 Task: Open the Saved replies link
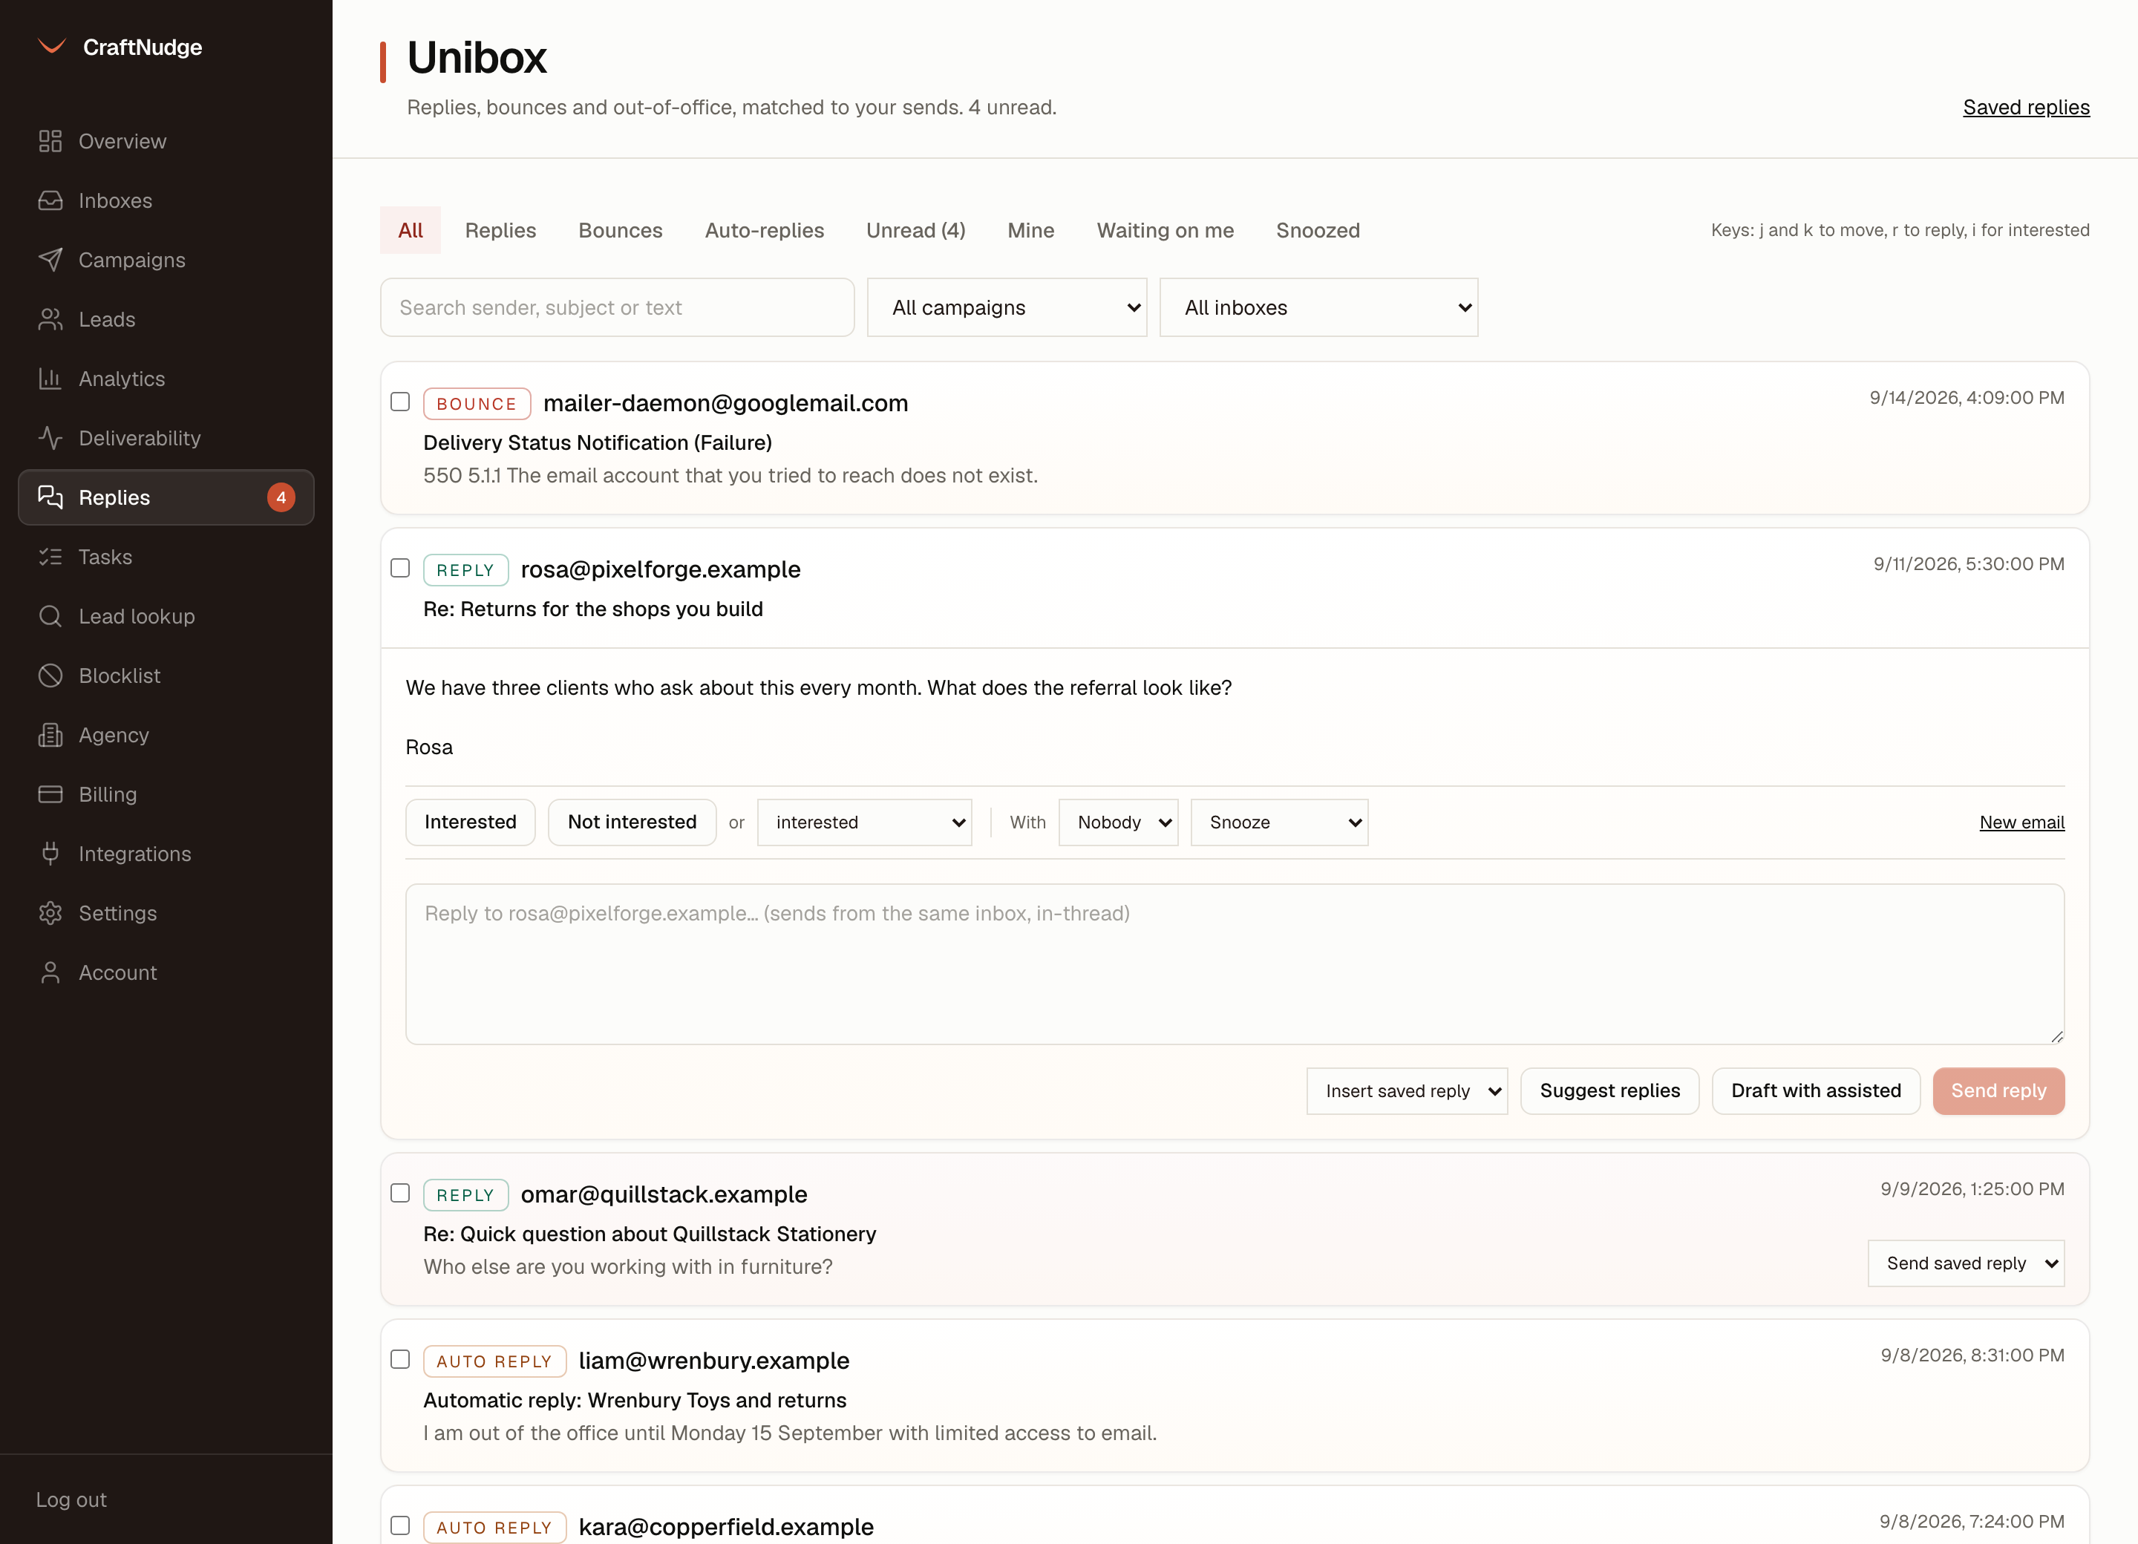pyautogui.click(x=2026, y=108)
